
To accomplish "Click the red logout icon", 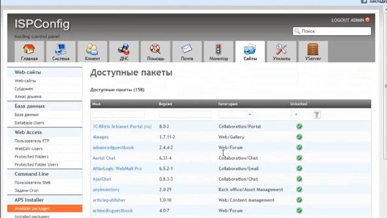I will tap(368, 20).
